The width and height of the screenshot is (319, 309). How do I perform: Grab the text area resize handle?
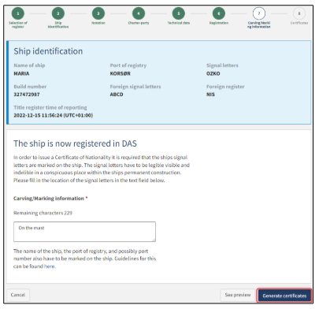pyautogui.click(x=154, y=240)
